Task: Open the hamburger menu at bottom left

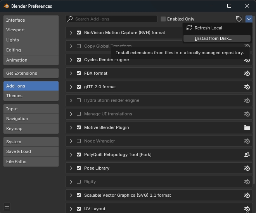Action: pyautogui.click(x=7, y=206)
